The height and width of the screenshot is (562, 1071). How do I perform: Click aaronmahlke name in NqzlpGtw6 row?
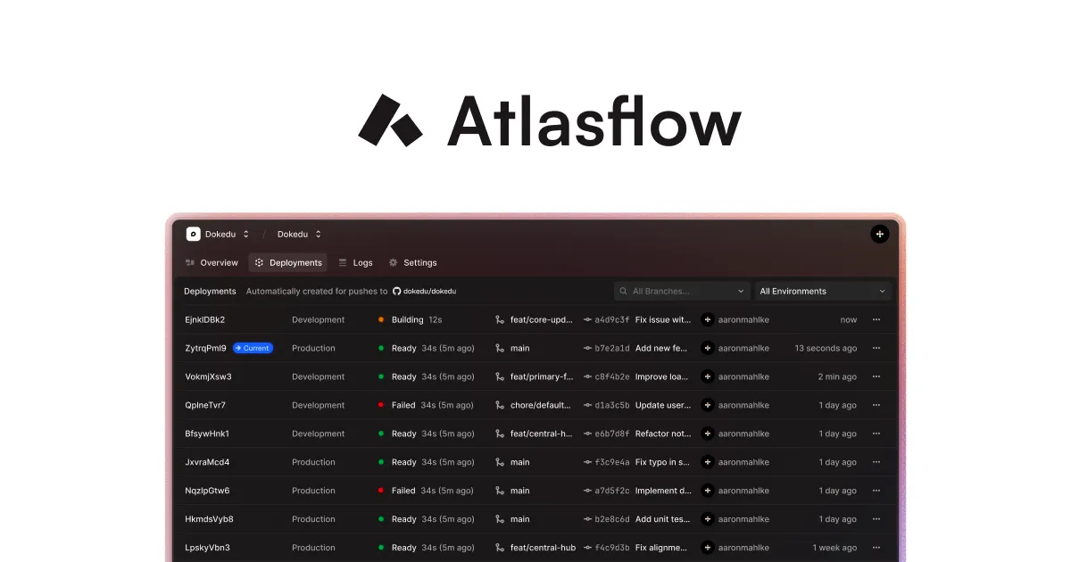(x=743, y=491)
